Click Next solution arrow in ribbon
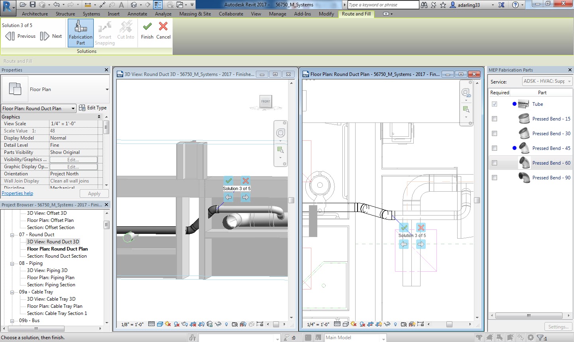Viewport: 574px width, 342px height. (51, 36)
